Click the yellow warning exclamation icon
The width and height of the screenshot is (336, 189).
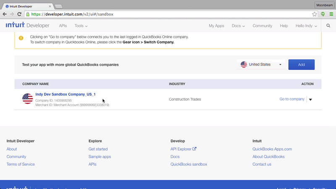click(x=21, y=38)
